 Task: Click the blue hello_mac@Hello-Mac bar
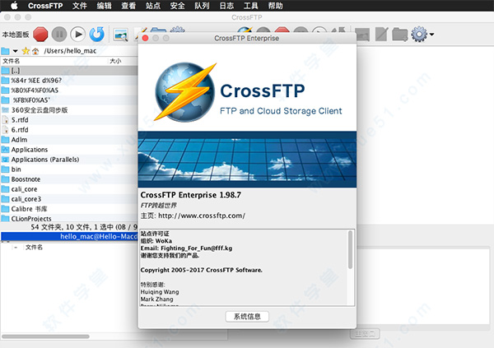(69, 236)
